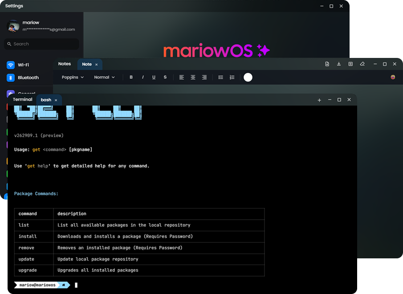
Task: Click the mariowOS logo heading
Action: [x=216, y=50]
